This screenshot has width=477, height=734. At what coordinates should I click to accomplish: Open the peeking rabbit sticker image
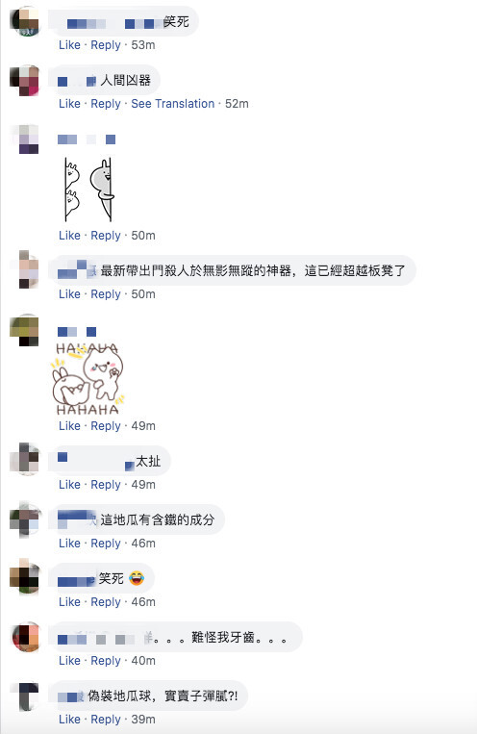[88, 190]
